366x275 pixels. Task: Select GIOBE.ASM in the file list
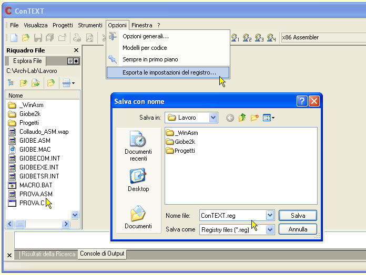click(29, 141)
